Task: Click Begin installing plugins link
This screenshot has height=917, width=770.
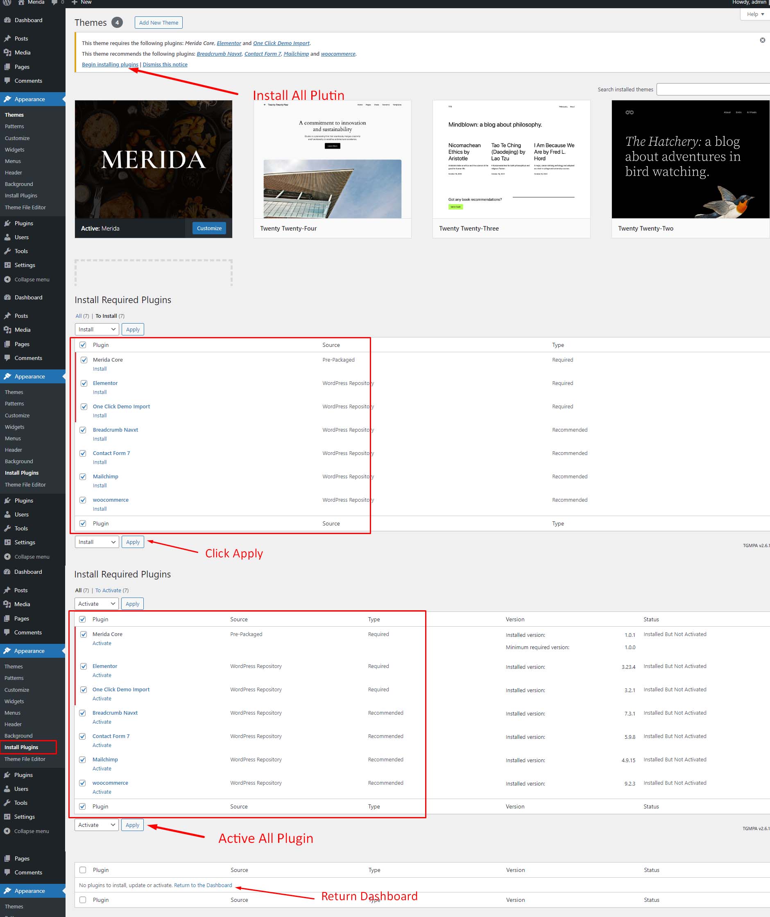Action: (x=110, y=65)
